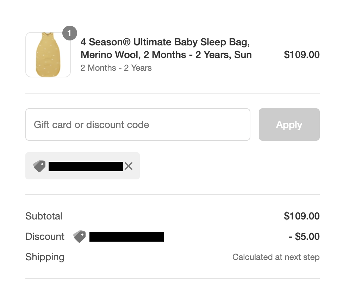
Task: Click the sleep bag product thumbnail
Action: [48, 55]
